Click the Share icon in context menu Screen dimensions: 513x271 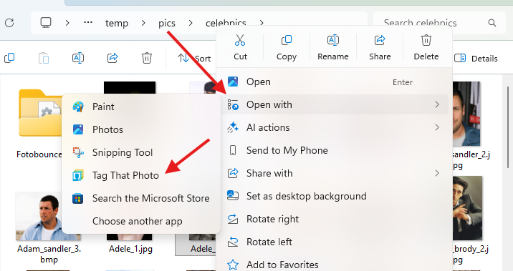coord(380,41)
